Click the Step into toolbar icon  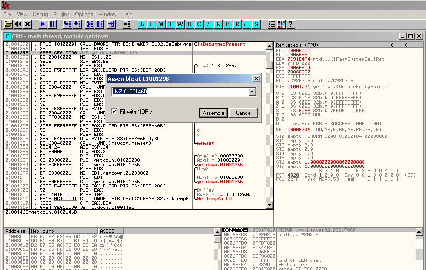pos(67,24)
